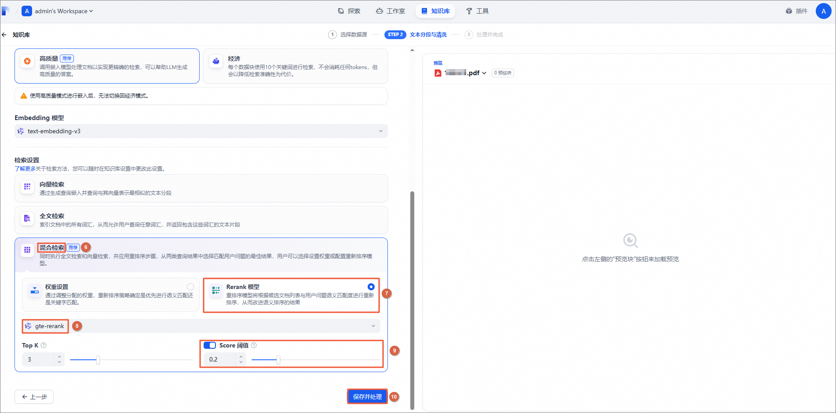Click the Knowledge book icon
The height and width of the screenshot is (413, 836).
424,11
